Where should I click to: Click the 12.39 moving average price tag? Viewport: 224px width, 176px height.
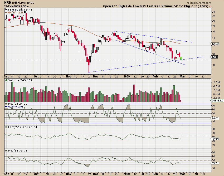(215, 44)
